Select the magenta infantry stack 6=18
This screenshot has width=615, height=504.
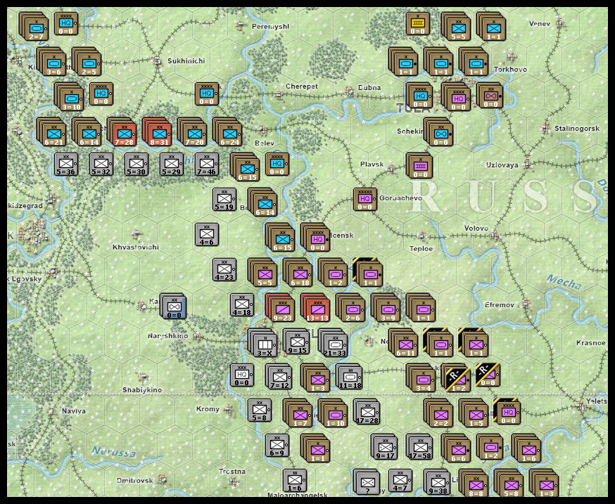click(300, 275)
